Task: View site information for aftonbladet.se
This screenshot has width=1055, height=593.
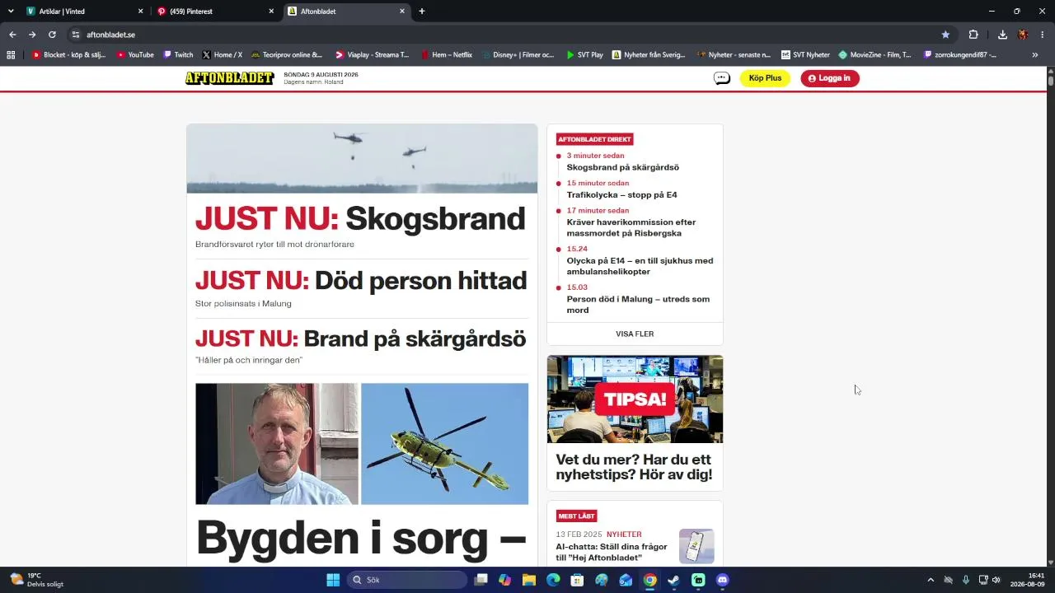Action: coord(75,35)
